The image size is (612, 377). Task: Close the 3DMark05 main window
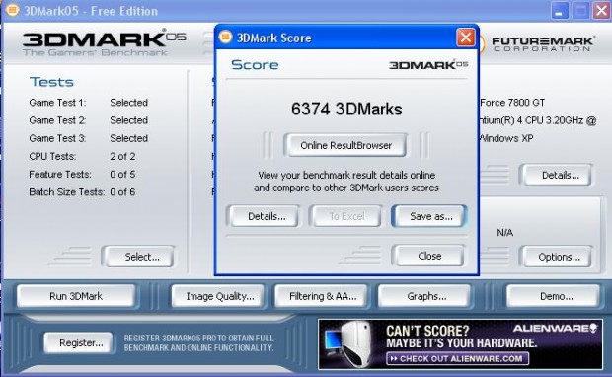(601, 11)
